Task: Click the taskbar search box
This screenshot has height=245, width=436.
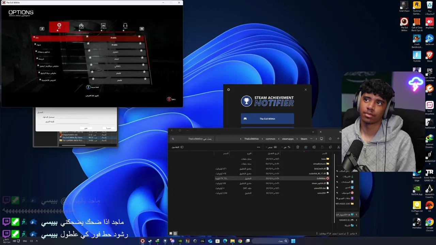Action: pos(270,241)
